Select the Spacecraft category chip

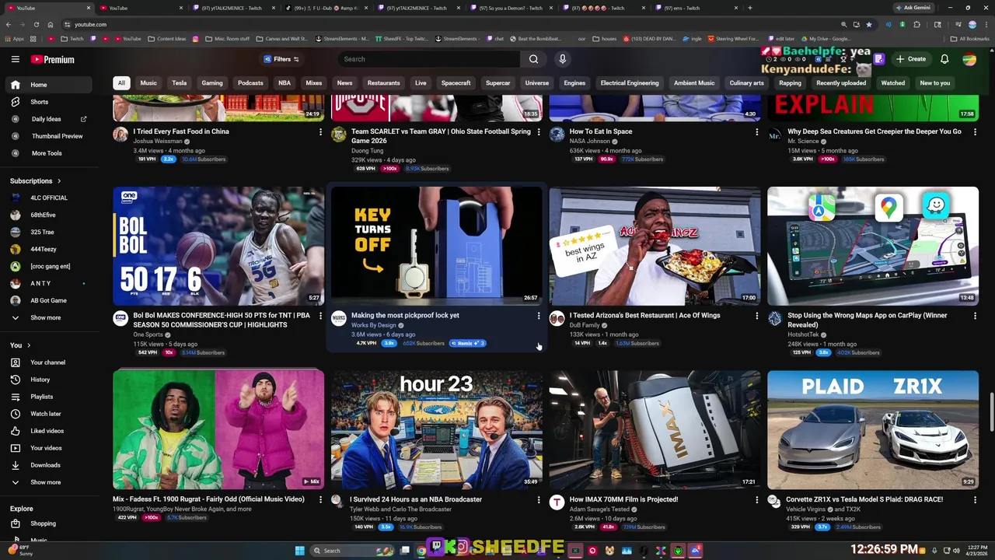pos(456,83)
